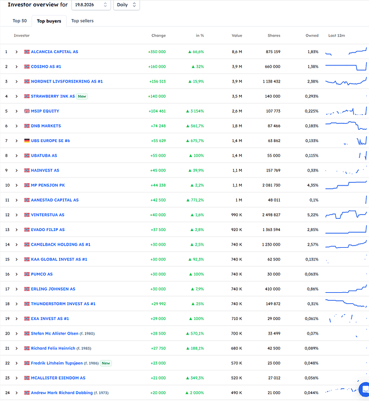Click the flag icon beside MCALLISTER EIENDOM AS
The width and height of the screenshot is (369, 401).
click(27, 378)
